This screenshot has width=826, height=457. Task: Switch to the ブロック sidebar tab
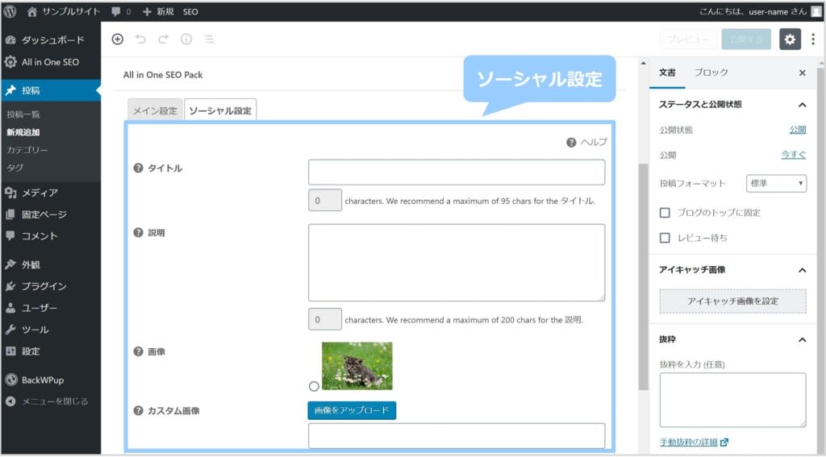(x=711, y=73)
